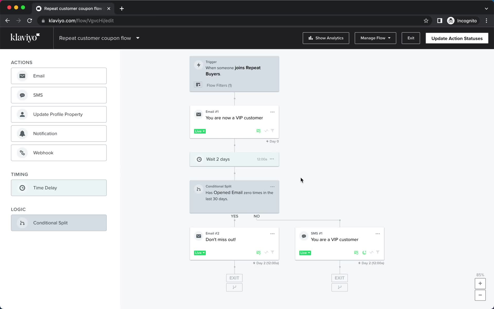Screen dimensions: 494x309
Task: Open more options on Conditional Split card
Action: click(272, 187)
